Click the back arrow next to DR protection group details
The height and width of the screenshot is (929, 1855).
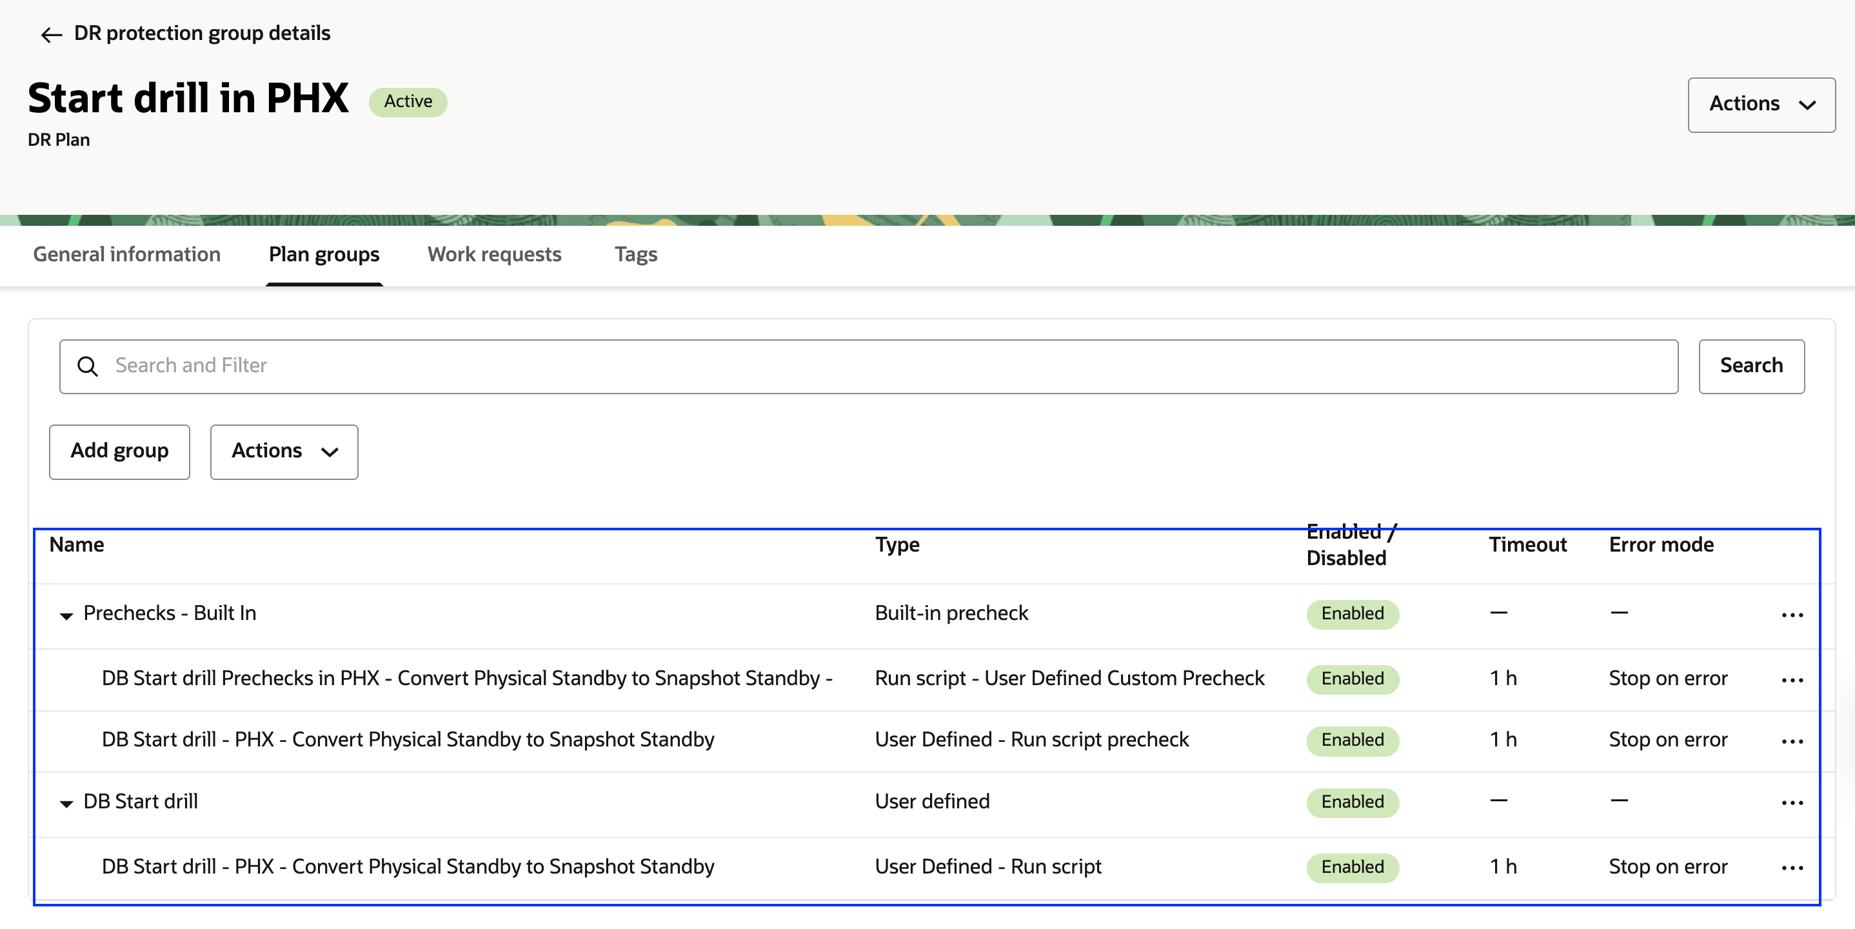[50, 34]
